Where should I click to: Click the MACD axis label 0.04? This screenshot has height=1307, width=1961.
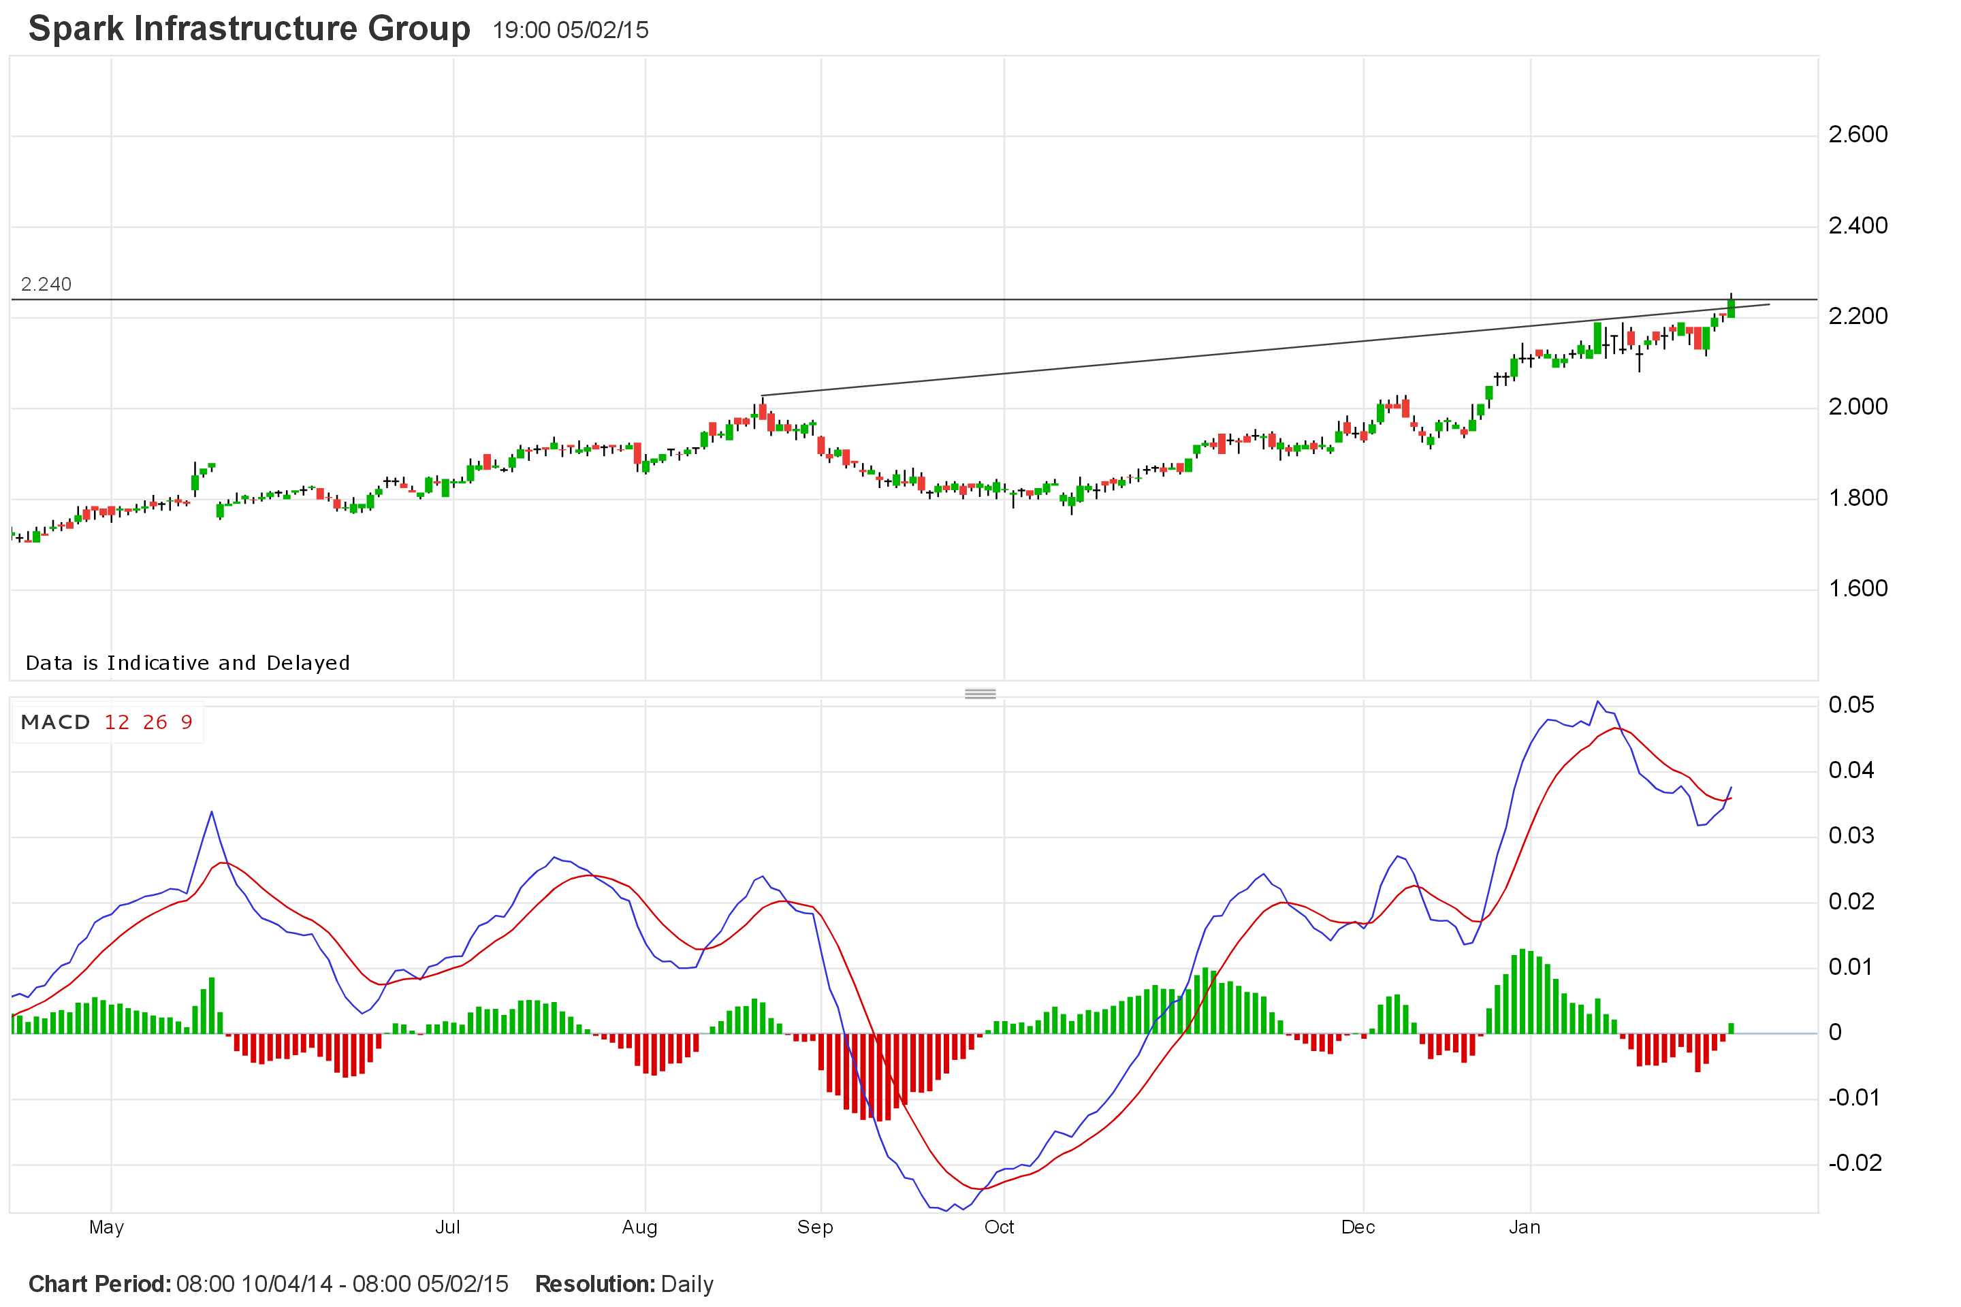coord(1851,770)
